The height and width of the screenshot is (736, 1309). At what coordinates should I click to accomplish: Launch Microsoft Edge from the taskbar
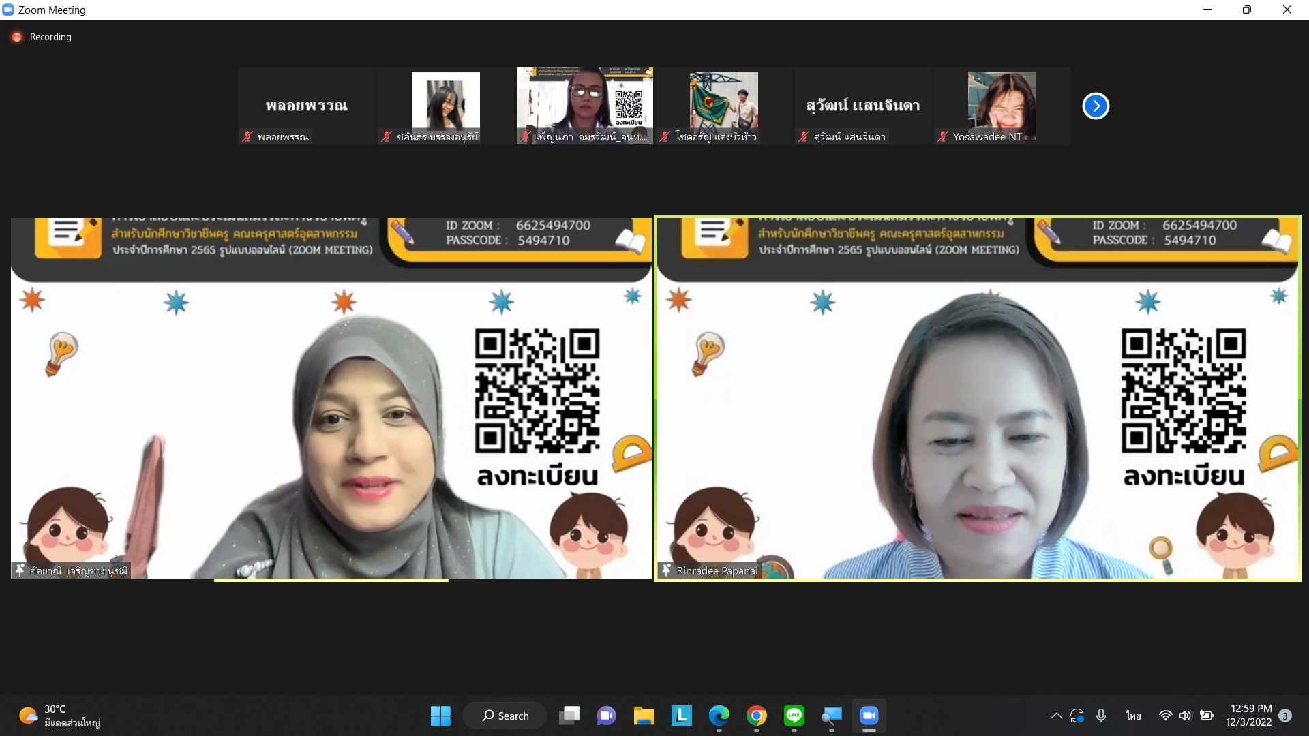pos(719,716)
